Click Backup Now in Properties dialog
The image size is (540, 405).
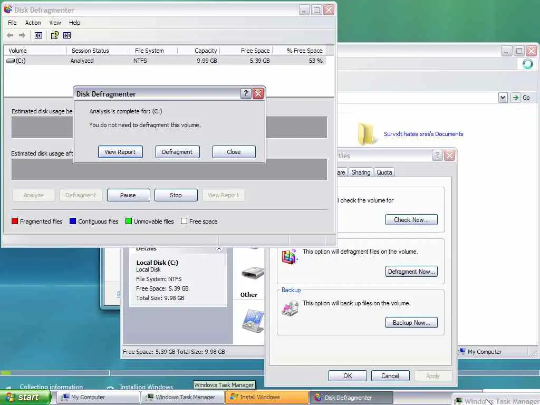coord(411,323)
